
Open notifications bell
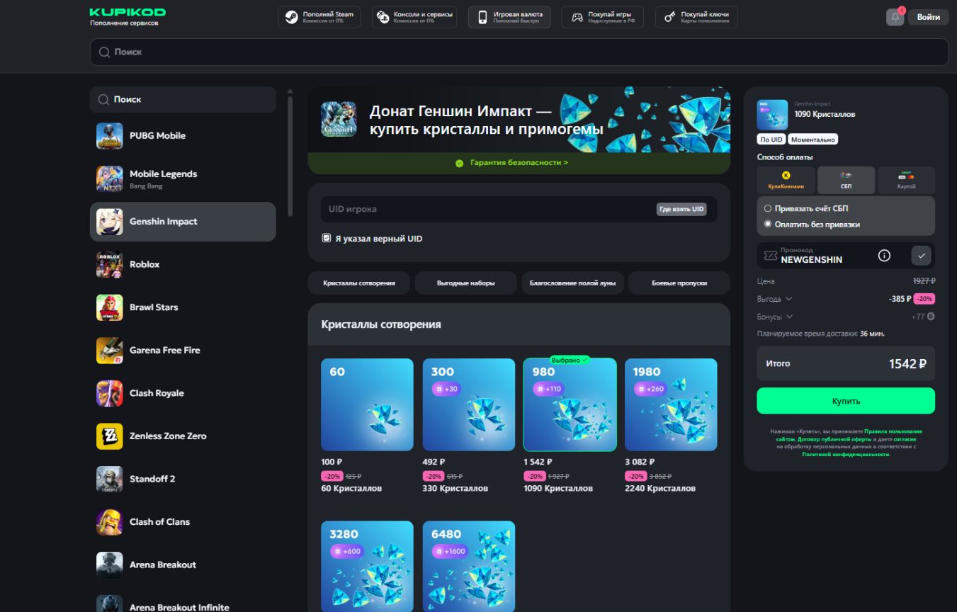895,17
